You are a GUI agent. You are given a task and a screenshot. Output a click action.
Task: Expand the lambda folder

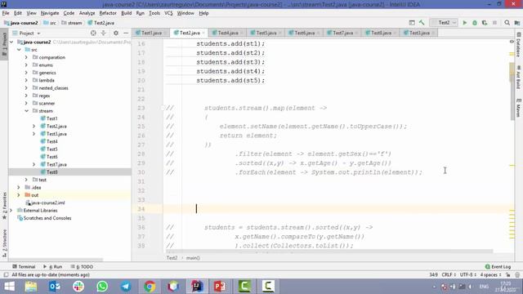pos(26,80)
